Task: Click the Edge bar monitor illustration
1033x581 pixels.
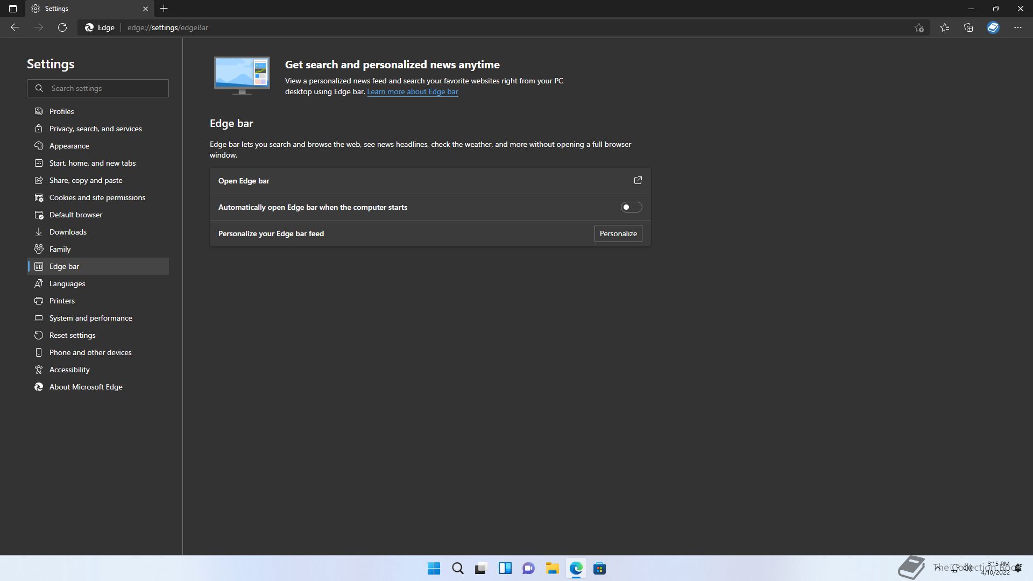Action: tap(242, 76)
